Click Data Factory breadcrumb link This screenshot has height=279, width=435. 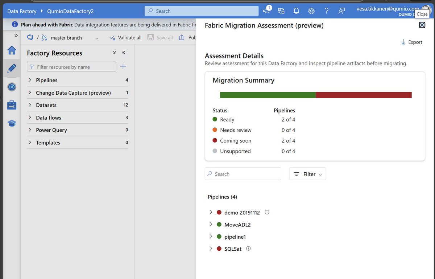(22, 11)
